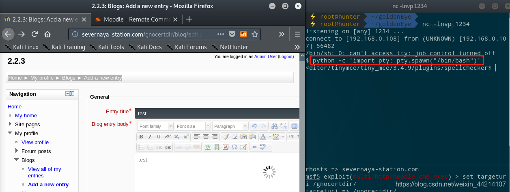Open spellchecker language dropdown arrow

(x=270, y=147)
